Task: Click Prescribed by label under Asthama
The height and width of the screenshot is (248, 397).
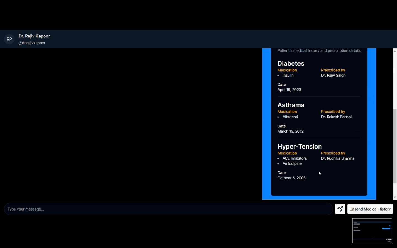Action: pyautogui.click(x=333, y=112)
